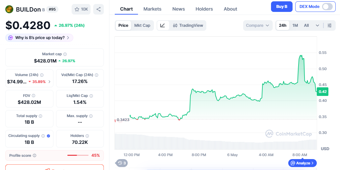
Task: Open the About tab
Action: (230, 9)
